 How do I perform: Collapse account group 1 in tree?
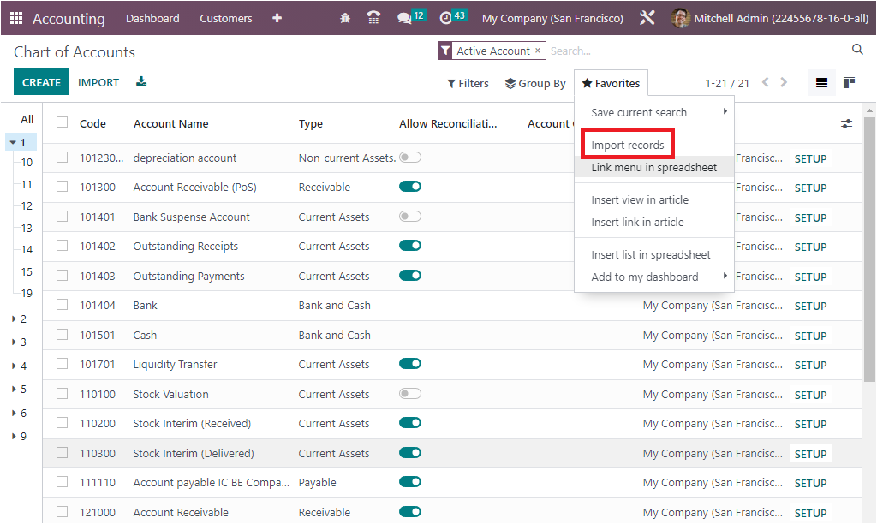[13, 143]
